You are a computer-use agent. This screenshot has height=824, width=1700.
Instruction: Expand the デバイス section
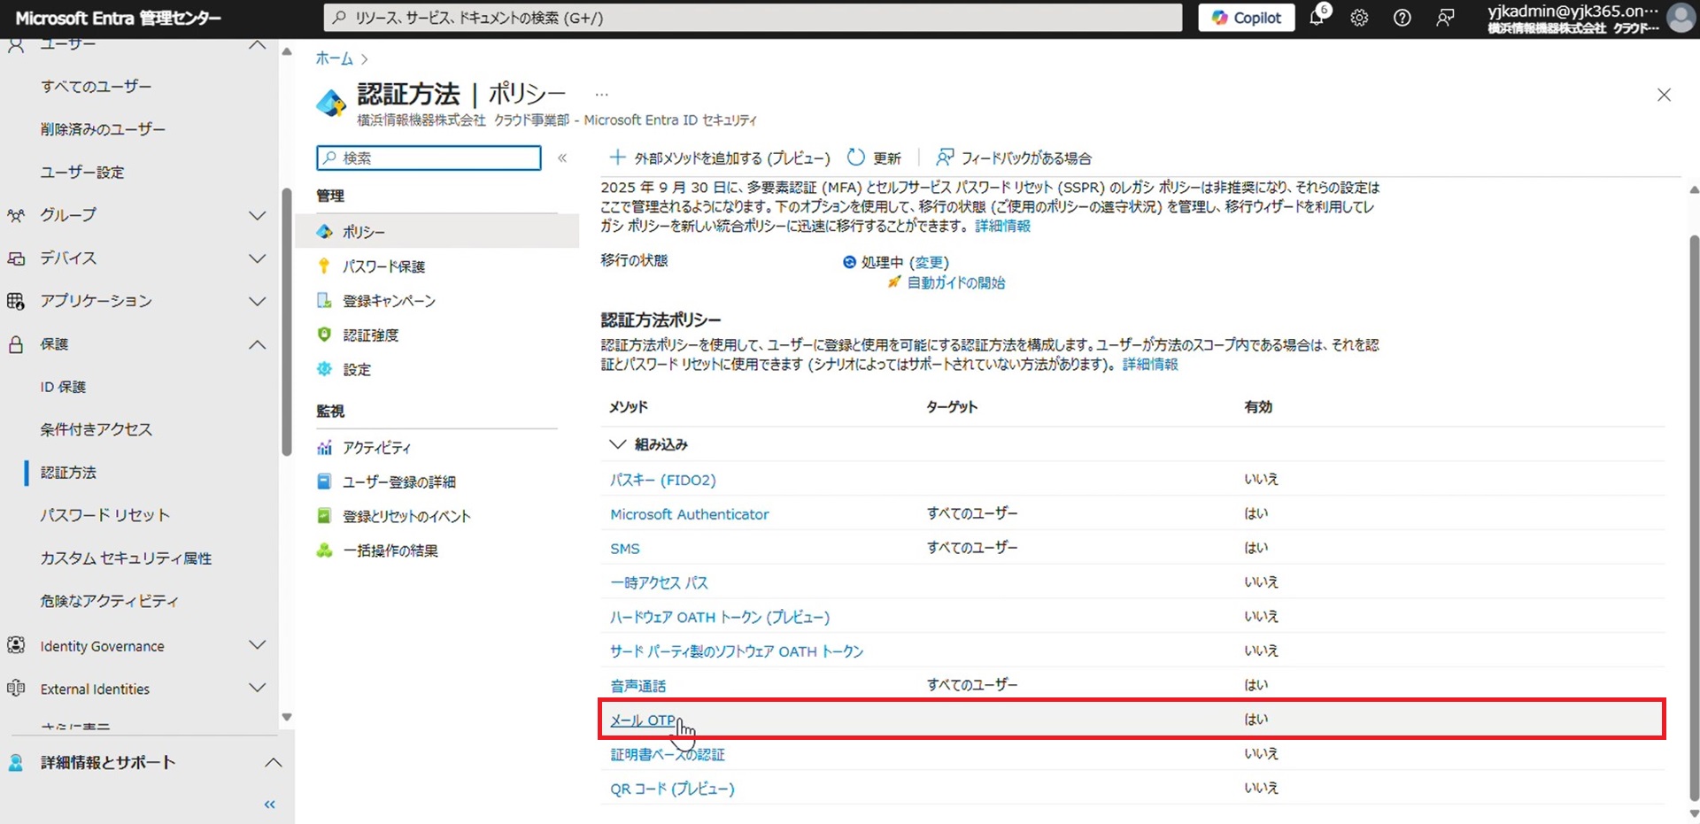coord(257,258)
